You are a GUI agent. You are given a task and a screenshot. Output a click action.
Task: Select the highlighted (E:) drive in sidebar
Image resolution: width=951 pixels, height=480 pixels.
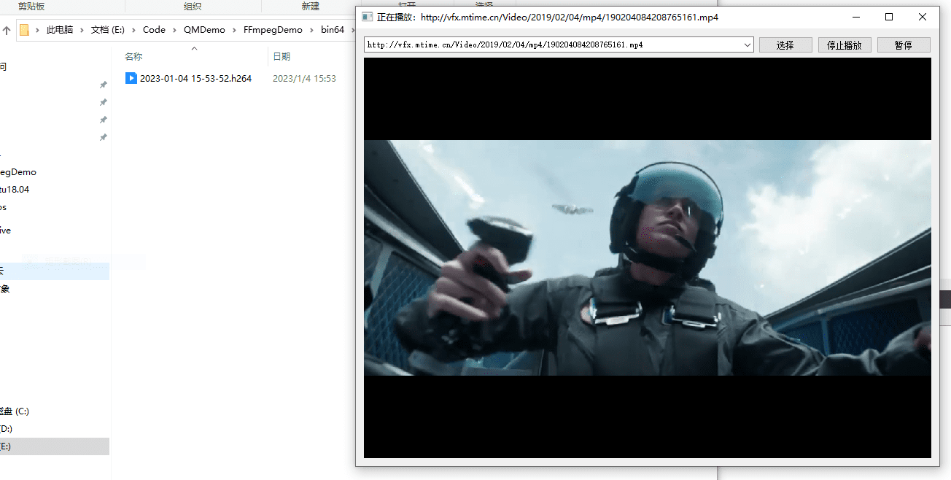(x=55, y=446)
